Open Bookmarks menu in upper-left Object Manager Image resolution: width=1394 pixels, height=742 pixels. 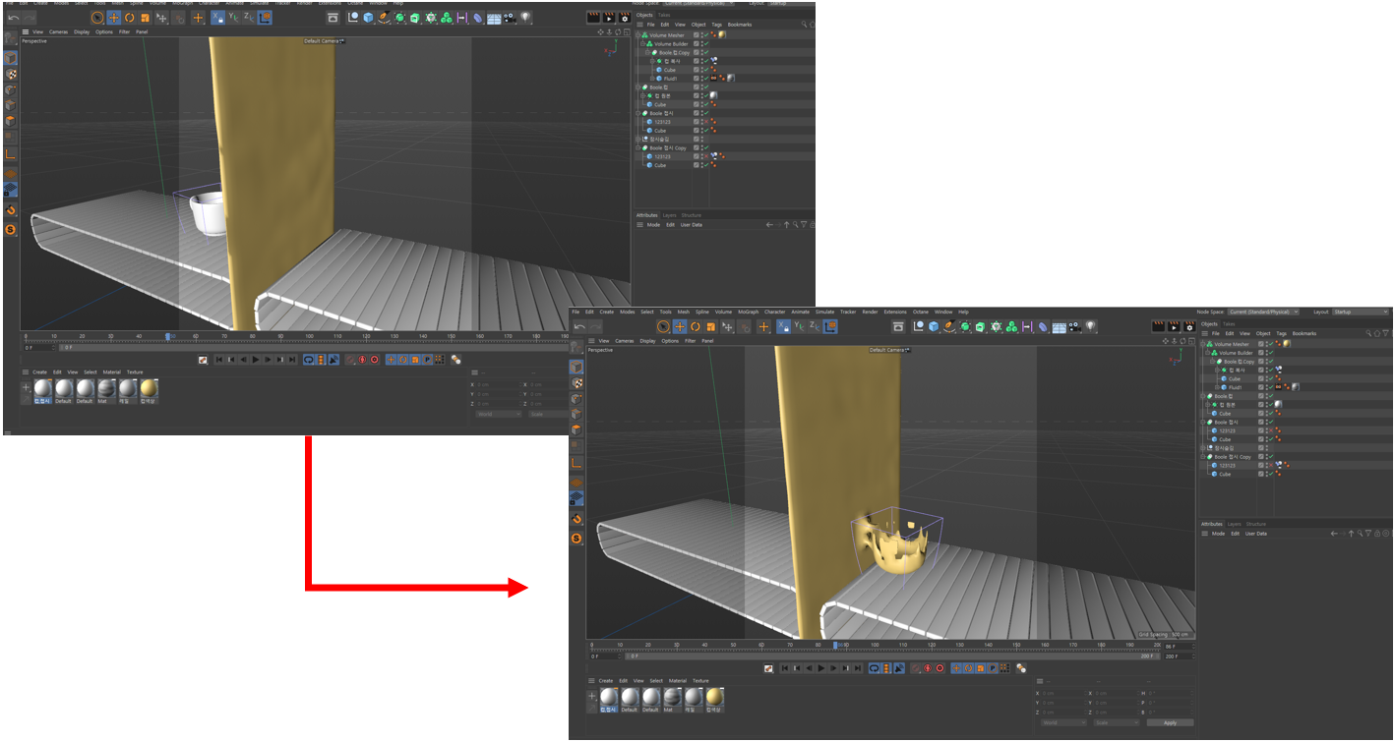point(740,25)
